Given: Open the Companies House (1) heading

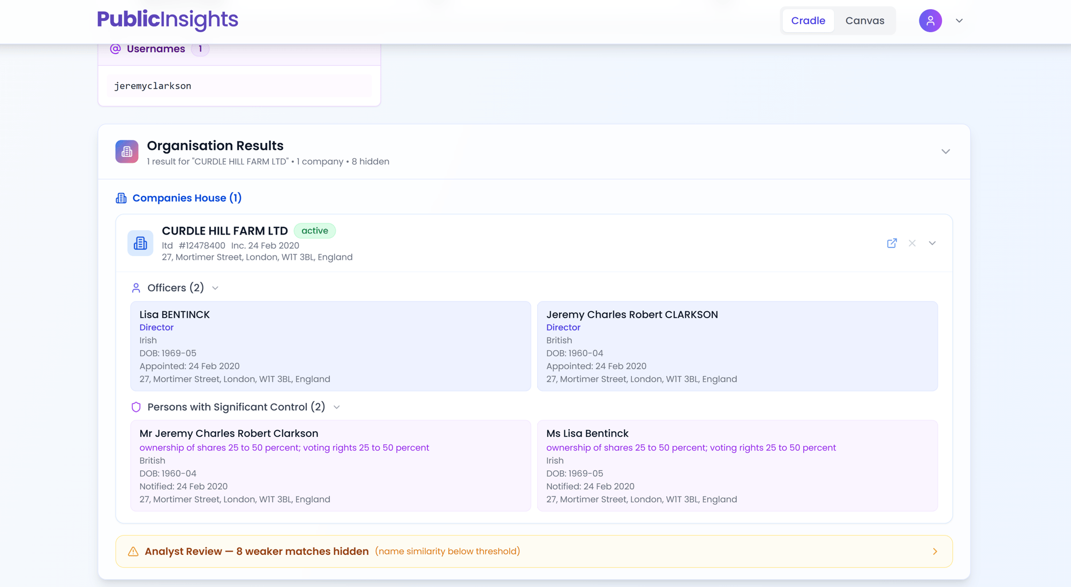Looking at the screenshot, I should click(x=187, y=198).
